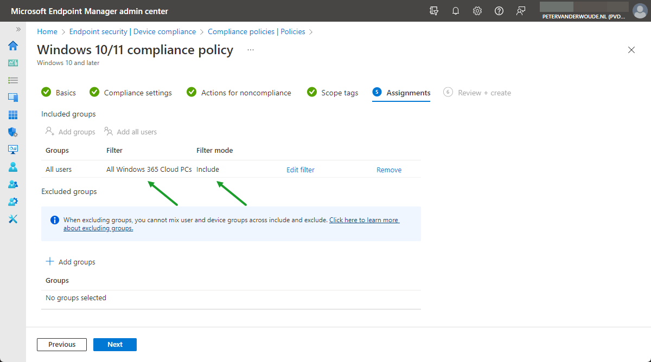Open portal settings gear

477,10
